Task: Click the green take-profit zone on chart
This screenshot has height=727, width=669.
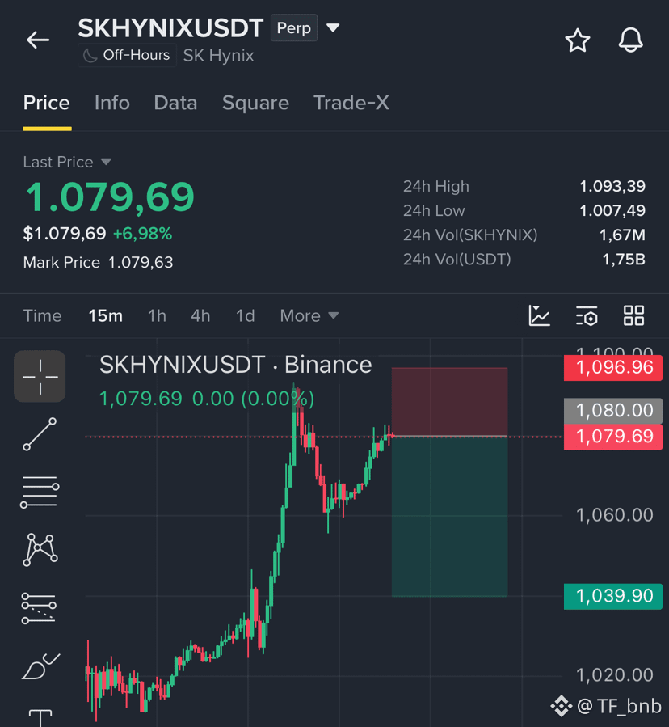Action: tap(449, 516)
